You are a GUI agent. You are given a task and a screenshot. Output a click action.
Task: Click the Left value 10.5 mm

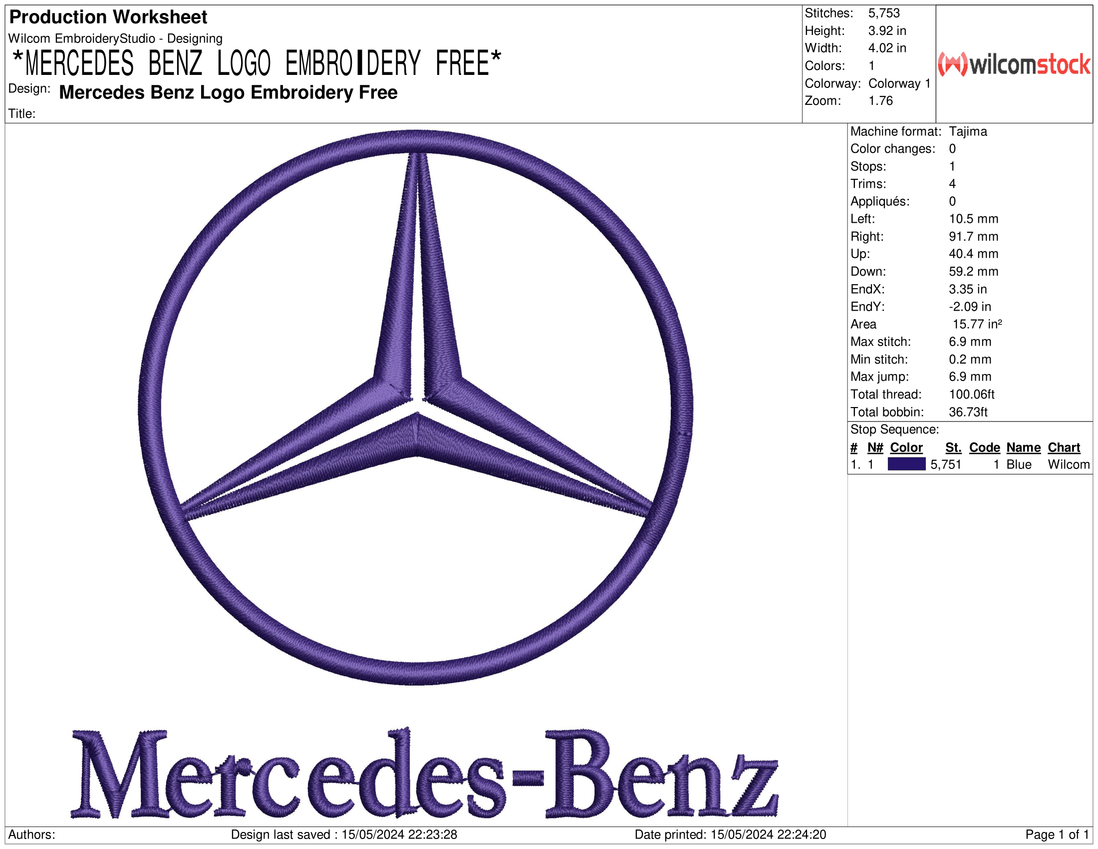pos(973,219)
